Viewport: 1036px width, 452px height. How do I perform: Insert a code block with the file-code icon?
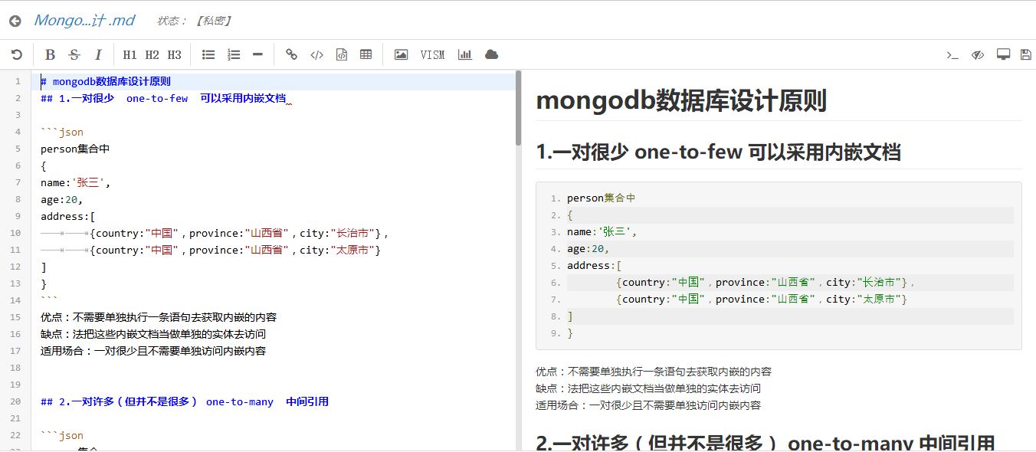tap(342, 54)
